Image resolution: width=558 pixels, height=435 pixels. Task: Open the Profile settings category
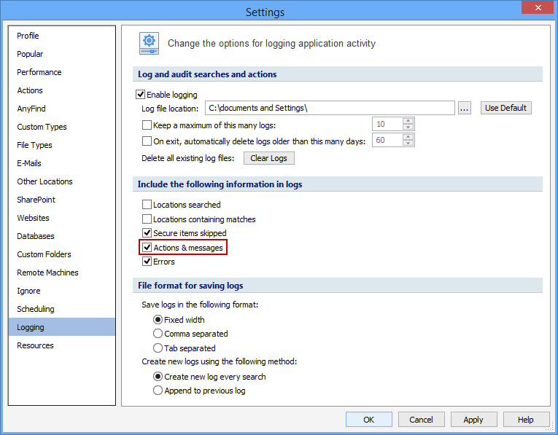(x=28, y=36)
